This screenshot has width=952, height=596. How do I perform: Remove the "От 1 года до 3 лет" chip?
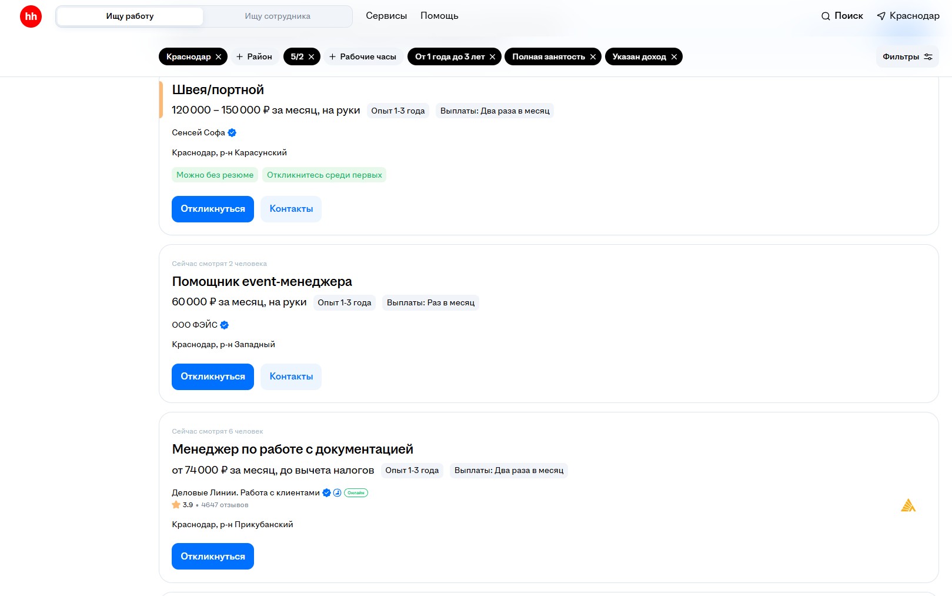click(x=492, y=57)
